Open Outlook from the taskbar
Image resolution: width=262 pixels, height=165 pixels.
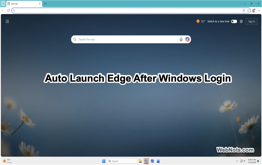[x=158, y=161]
